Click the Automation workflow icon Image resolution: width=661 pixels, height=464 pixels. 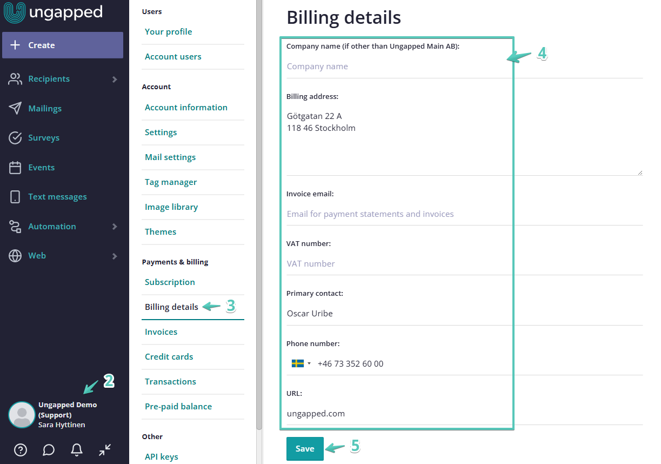pos(15,227)
